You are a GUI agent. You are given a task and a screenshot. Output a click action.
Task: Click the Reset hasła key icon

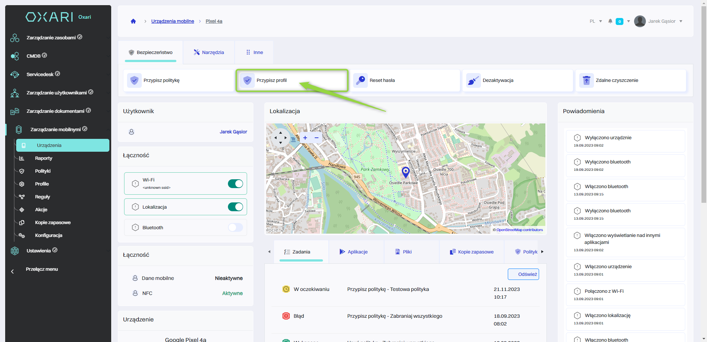[x=360, y=80]
